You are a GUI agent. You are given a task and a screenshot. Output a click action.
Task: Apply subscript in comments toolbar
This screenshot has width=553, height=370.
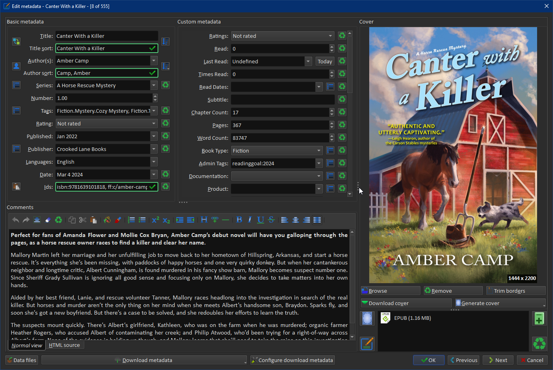[166, 220]
